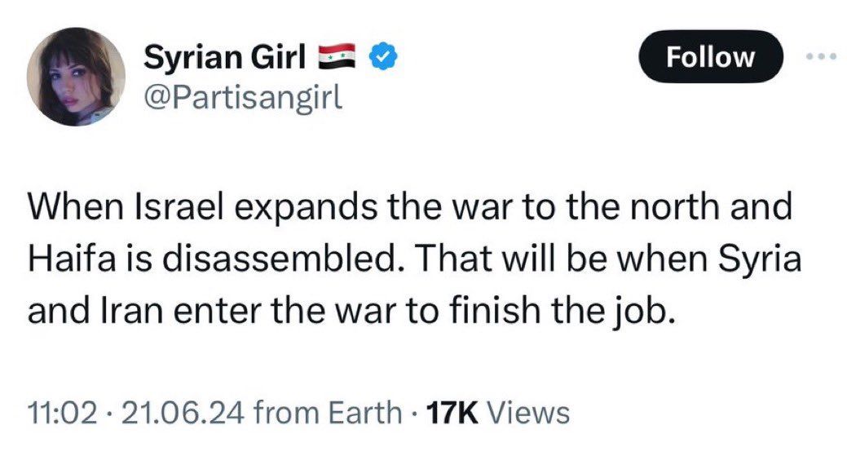Click the blue verified checkmark badge
The width and height of the screenshot is (847, 456).
[382, 58]
